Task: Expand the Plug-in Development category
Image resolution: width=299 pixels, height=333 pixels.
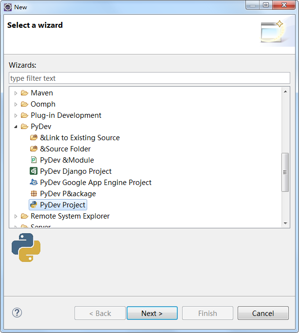Action: (16, 115)
